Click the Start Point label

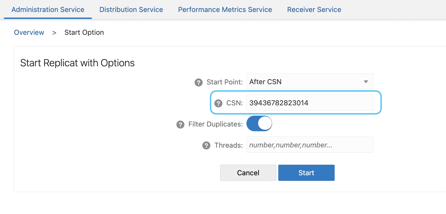[x=225, y=82]
